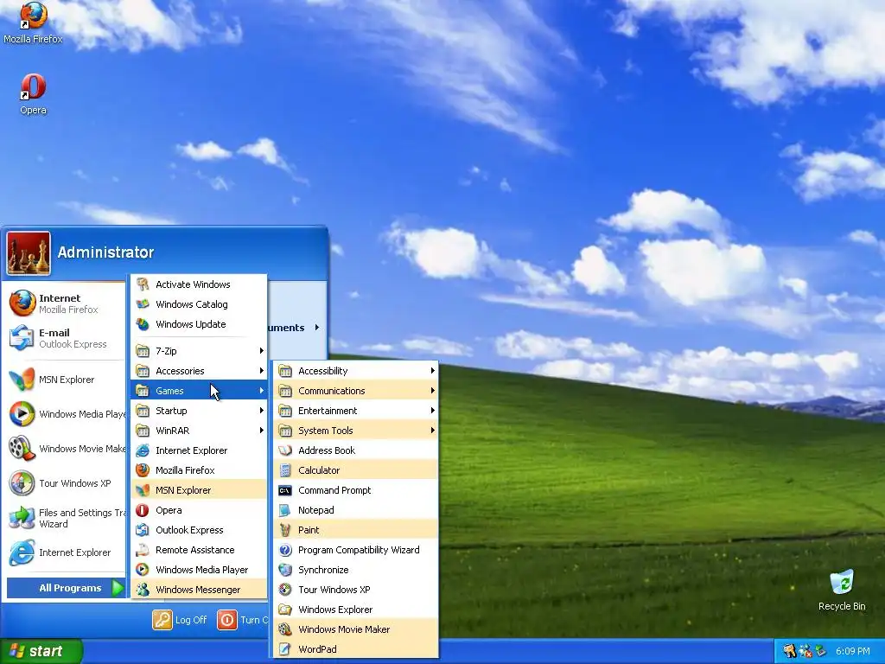Expand the 7-Zip folder submenu
Viewport: 885px width, 664px height.
[199, 351]
